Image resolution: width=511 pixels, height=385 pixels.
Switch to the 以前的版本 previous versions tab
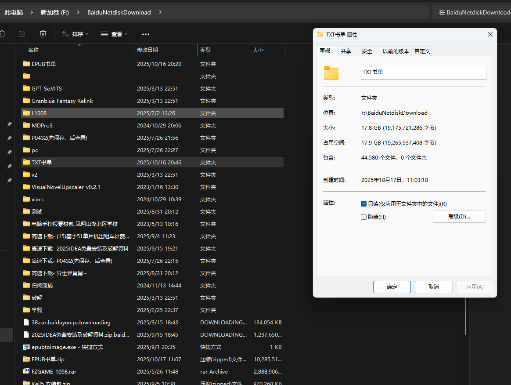pyautogui.click(x=396, y=51)
